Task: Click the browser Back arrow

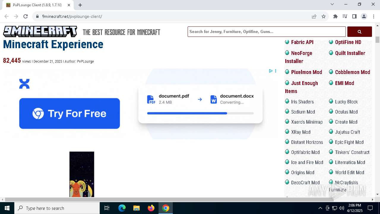Action: coord(7,16)
